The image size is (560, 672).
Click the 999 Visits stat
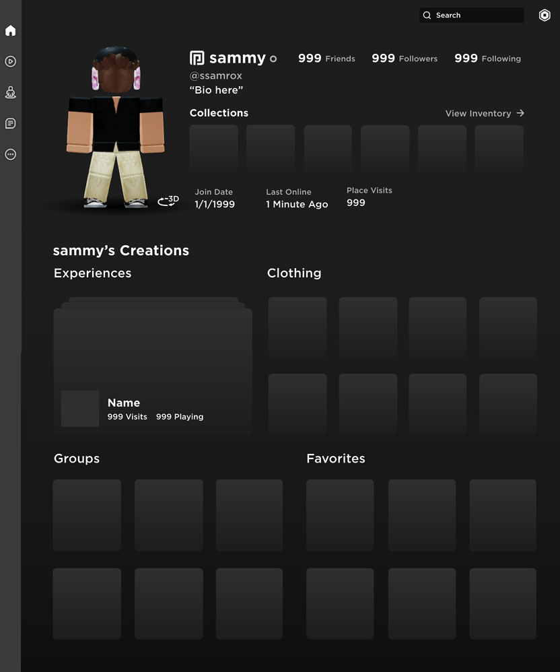[127, 417]
